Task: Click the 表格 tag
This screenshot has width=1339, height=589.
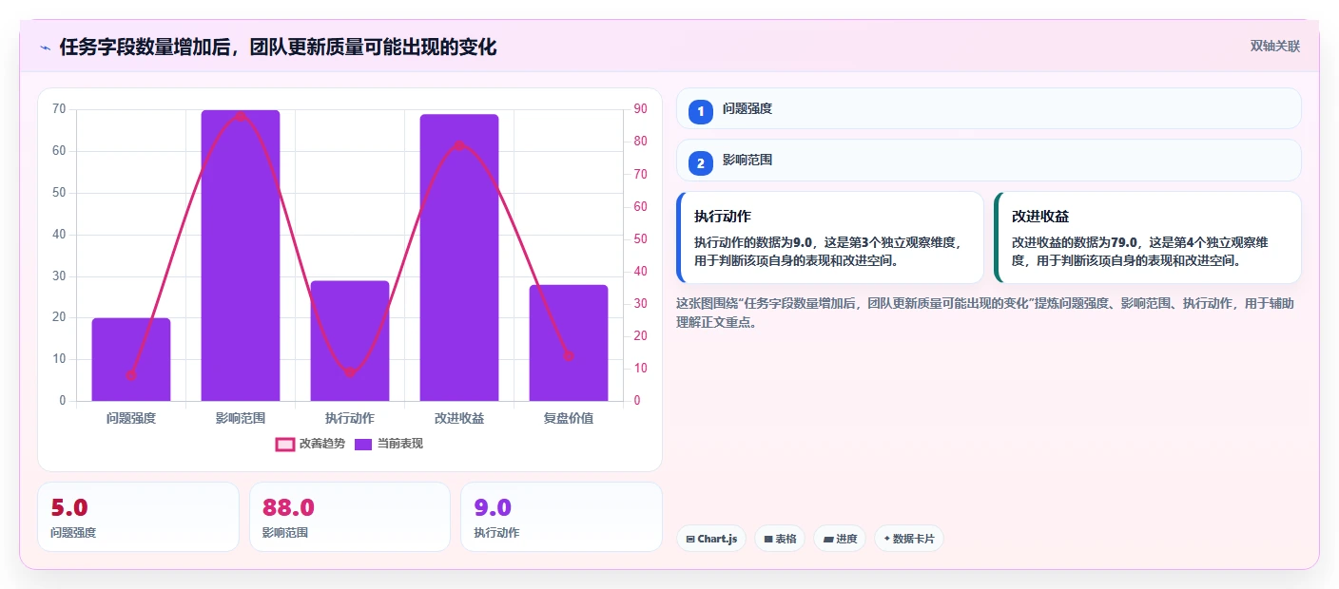Action: 780,539
